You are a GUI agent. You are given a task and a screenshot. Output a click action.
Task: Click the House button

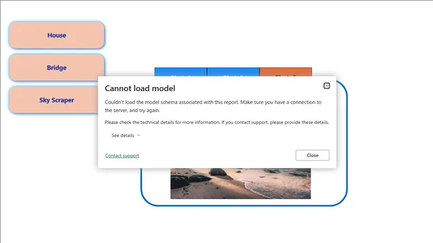(x=57, y=35)
